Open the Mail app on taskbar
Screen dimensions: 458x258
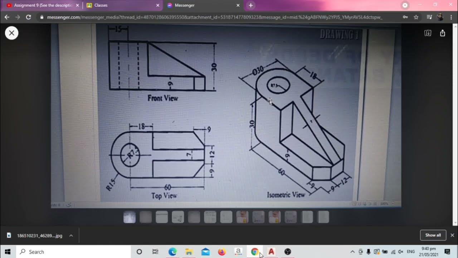[205, 252]
